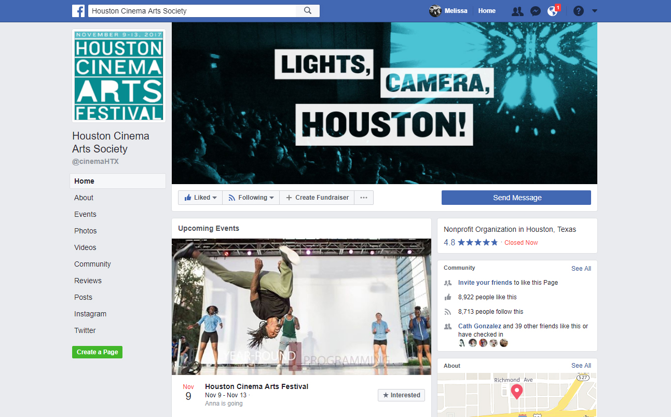Click the 4.8 star rating
Image resolution: width=671 pixels, height=417 pixels.
click(471, 243)
